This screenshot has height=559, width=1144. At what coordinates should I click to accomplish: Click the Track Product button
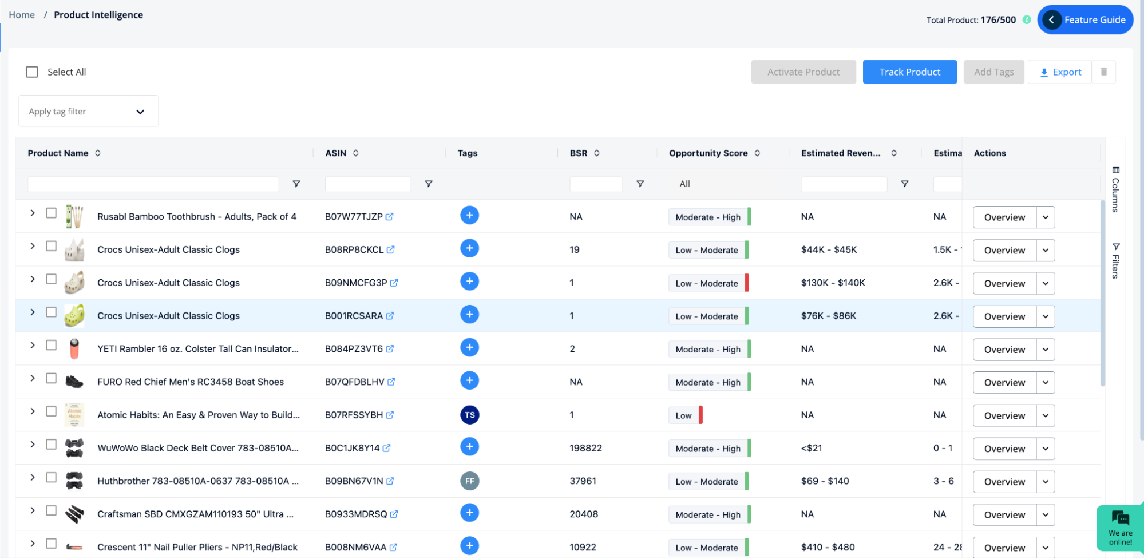(909, 72)
